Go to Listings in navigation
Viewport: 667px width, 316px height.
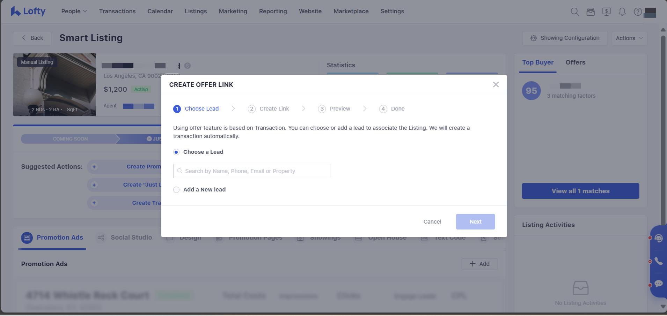(196, 11)
